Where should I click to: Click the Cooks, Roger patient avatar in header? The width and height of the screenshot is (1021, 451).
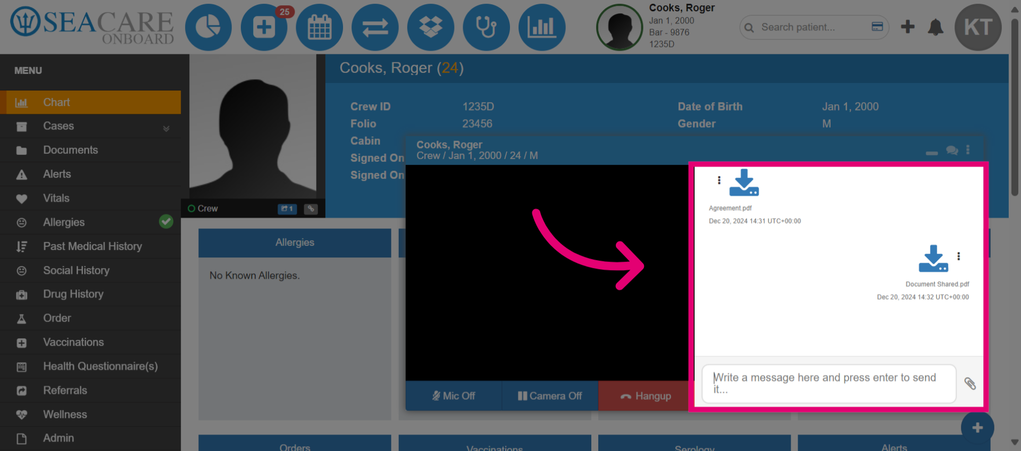pyautogui.click(x=620, y=27)
